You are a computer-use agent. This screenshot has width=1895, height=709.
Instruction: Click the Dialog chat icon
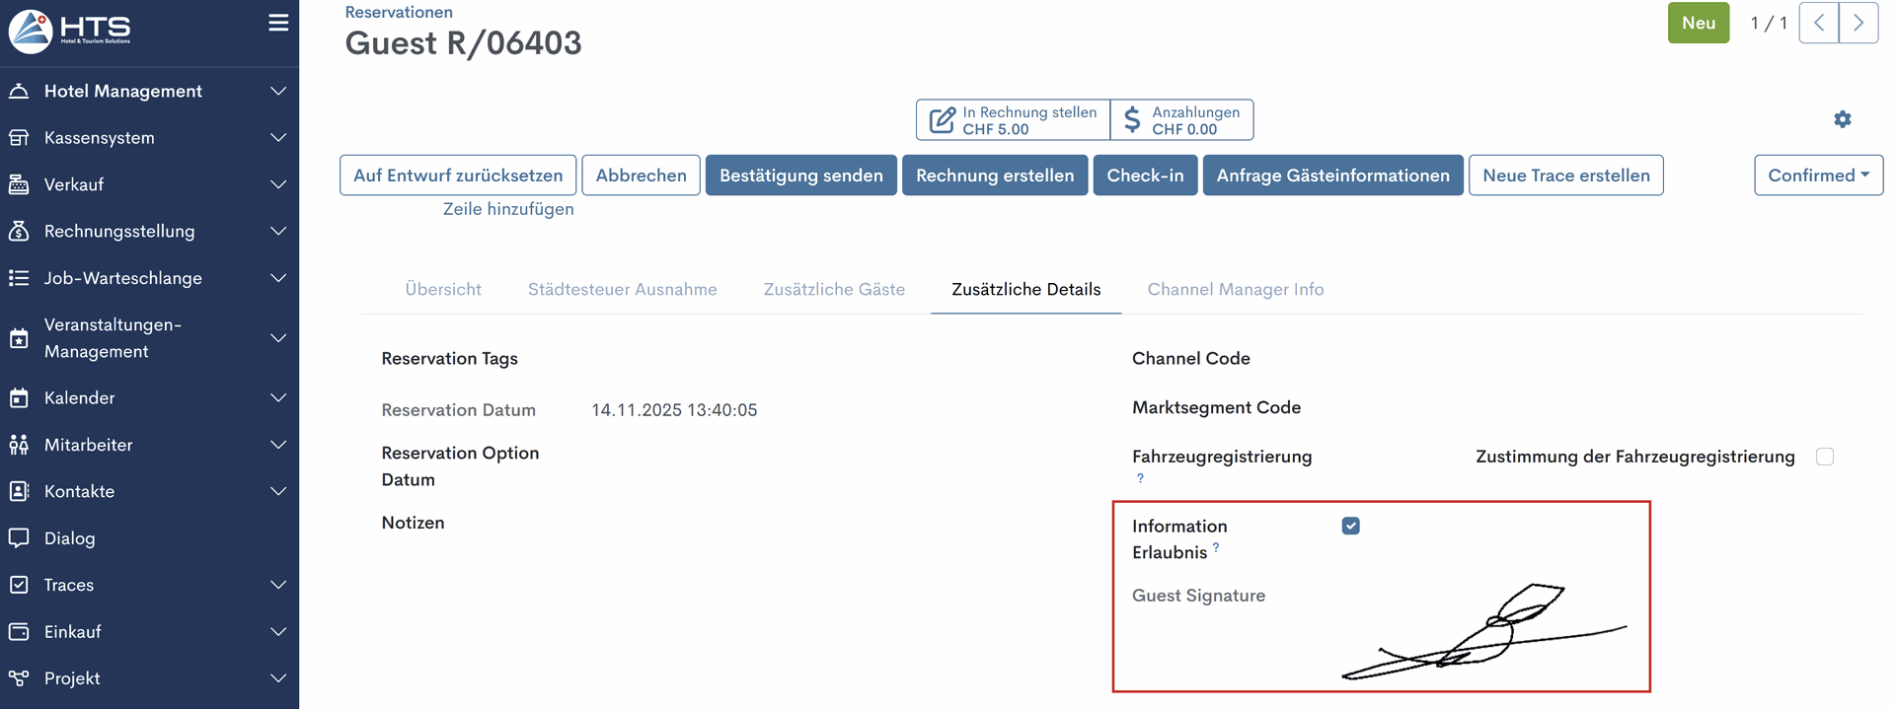click(19, 538)
